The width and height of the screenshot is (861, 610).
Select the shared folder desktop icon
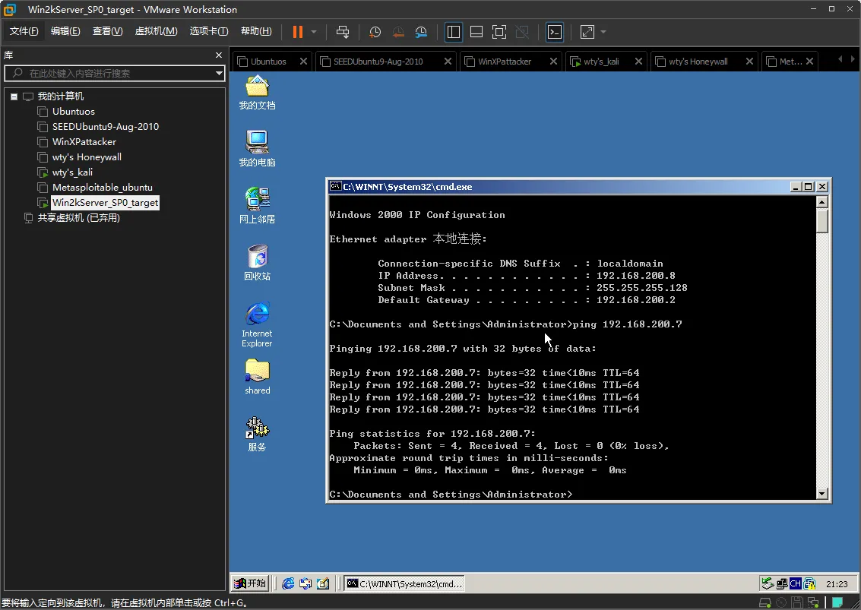click(257, 378)
